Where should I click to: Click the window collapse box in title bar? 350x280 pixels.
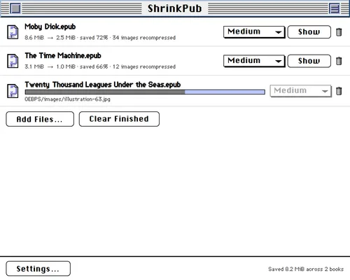tap(335, 8)
